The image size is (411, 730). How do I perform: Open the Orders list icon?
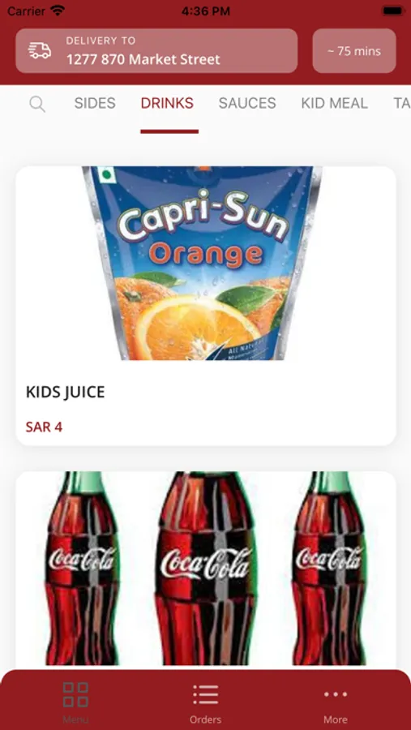point(205,694)
